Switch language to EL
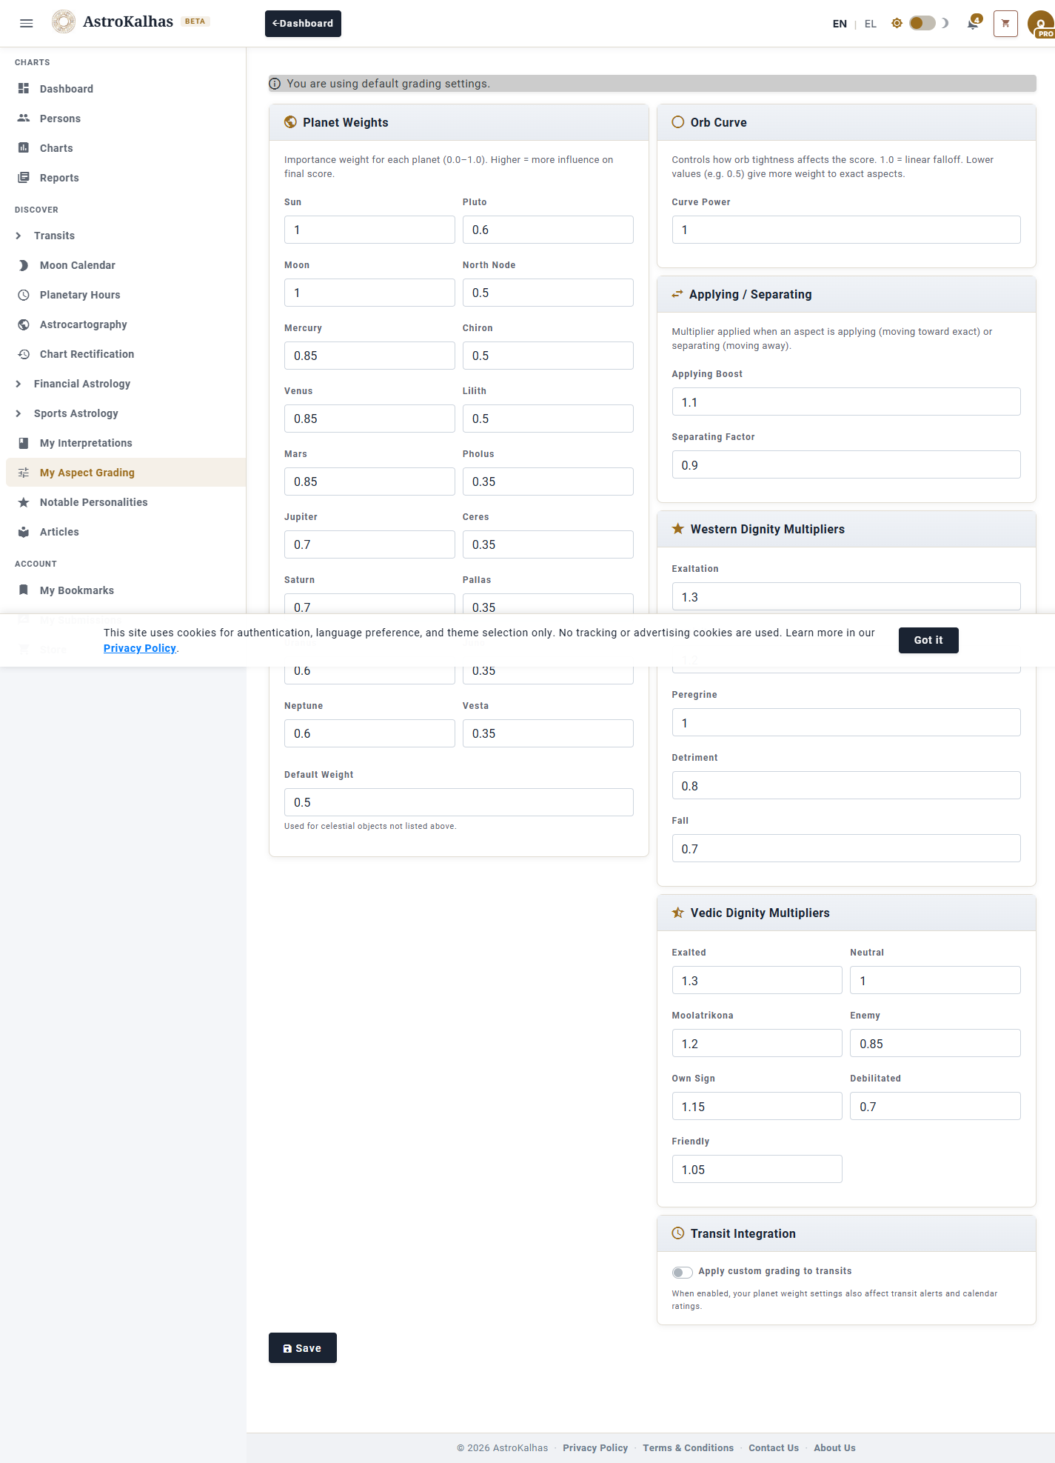 click(870, 24)
